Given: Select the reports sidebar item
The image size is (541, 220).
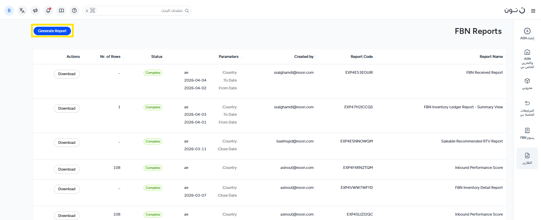Looking at the screenshot, I should coord(527,158).
